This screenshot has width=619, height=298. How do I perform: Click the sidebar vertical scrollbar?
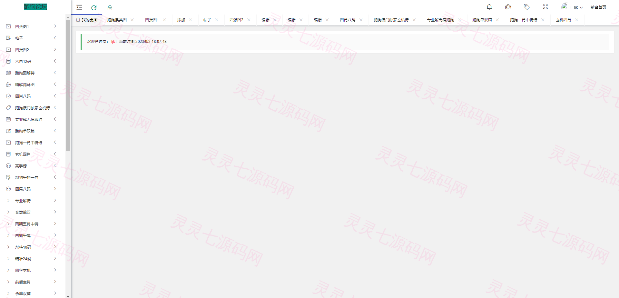pos(68,85)
